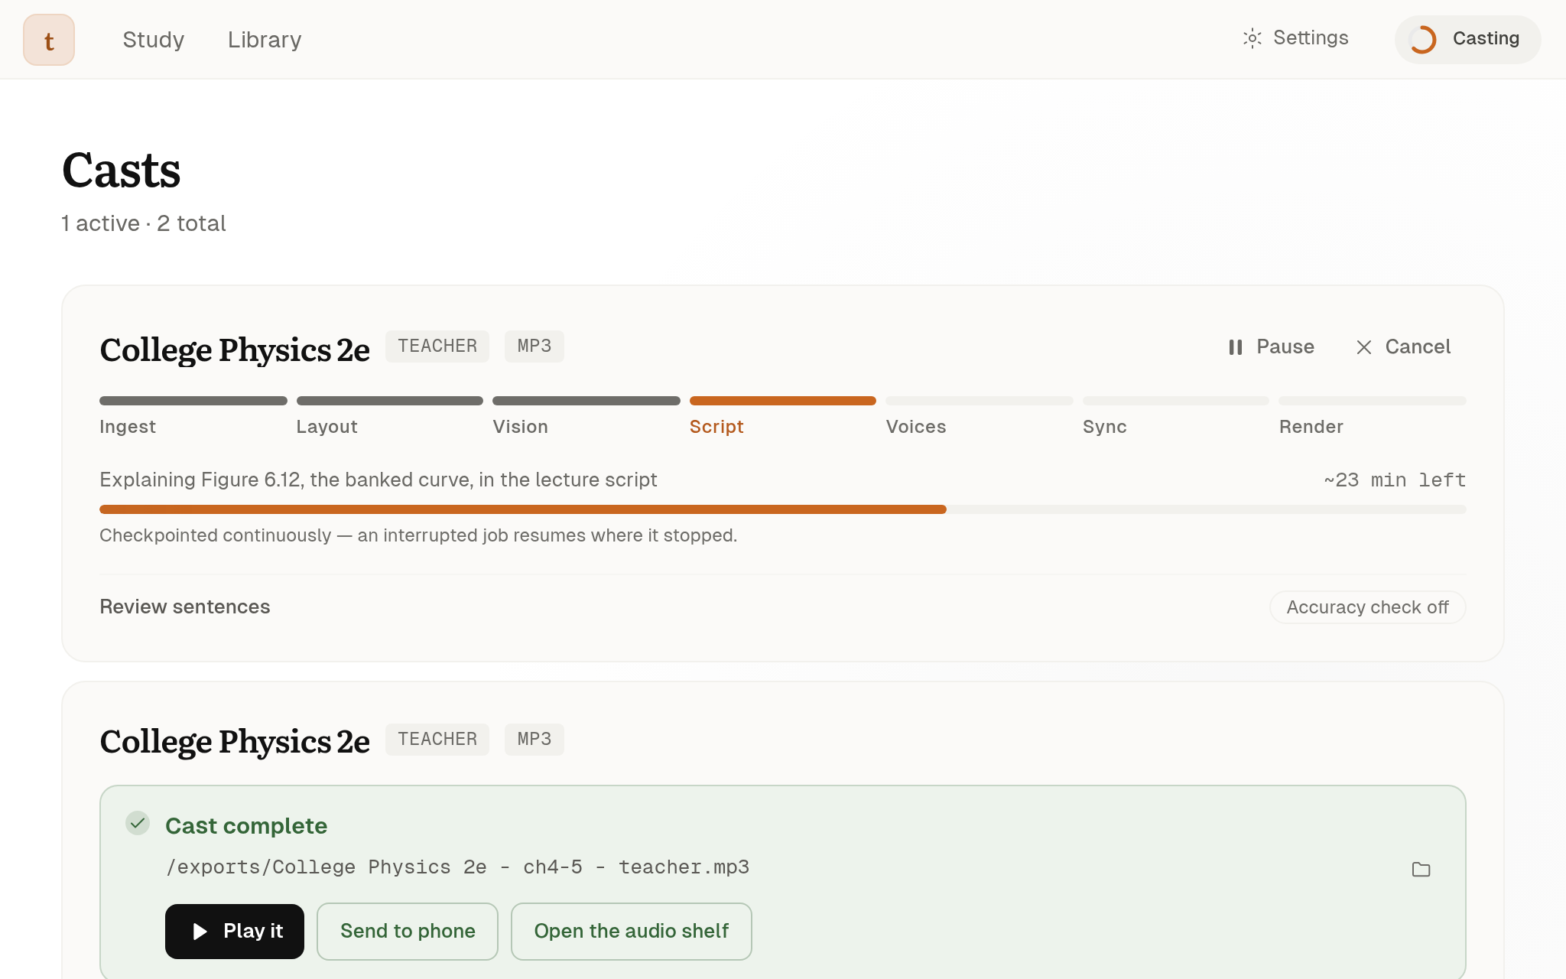Toggle the Accuracy check off pill

(x=1367, y=607)
